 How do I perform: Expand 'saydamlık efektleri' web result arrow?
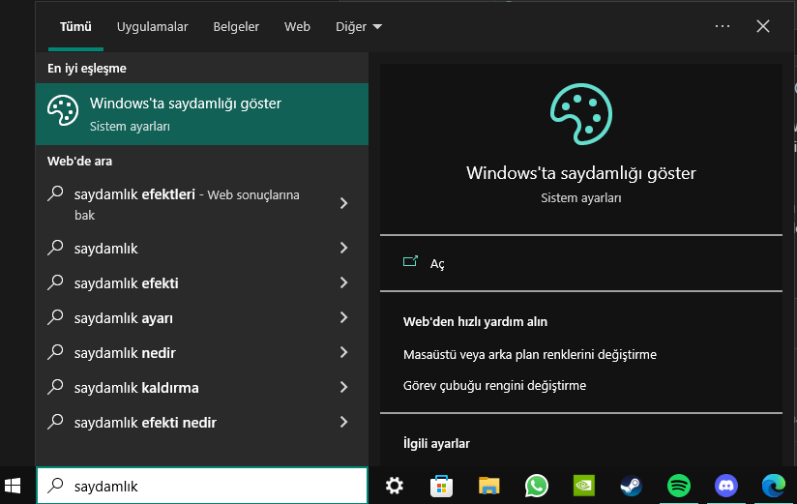click(343, 203)
